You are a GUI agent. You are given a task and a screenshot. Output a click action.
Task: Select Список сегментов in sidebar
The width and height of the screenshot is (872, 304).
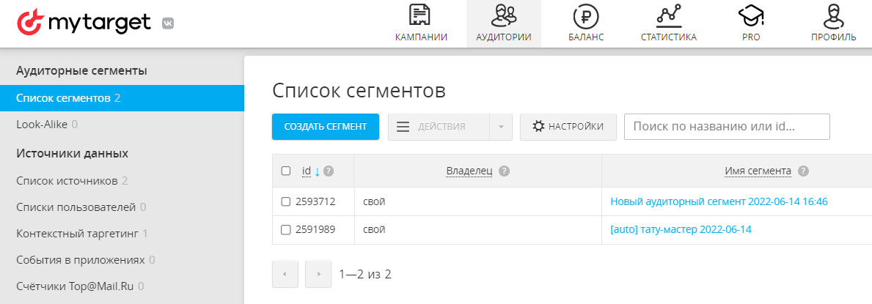122,98
